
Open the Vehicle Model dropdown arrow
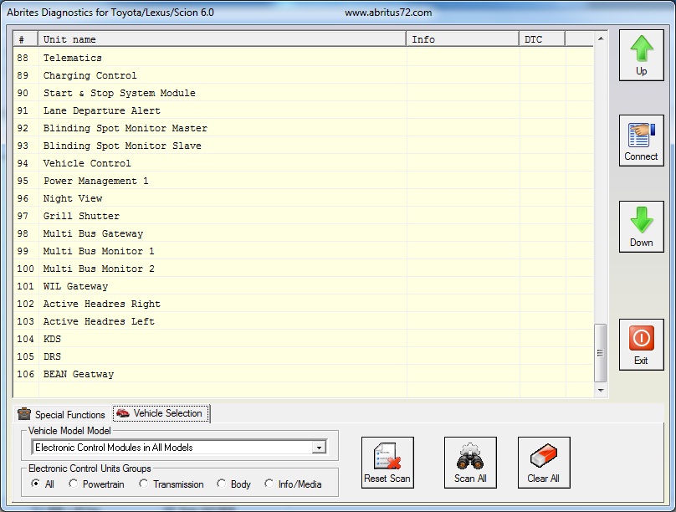coord(319,448)
